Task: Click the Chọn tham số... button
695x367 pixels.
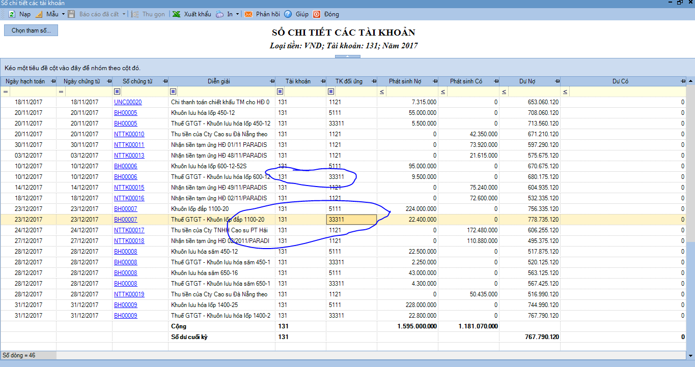Action: (31, 30)
